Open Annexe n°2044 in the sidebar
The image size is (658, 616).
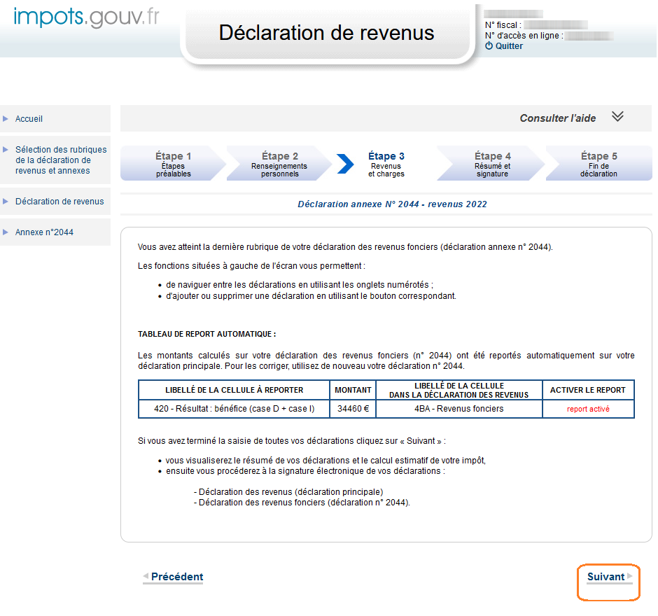coord(44,232)
